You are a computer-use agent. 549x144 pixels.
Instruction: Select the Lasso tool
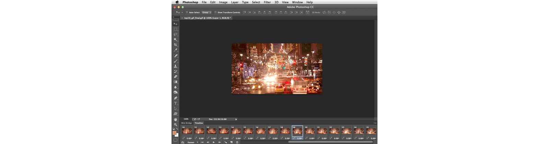pos(175,34)
